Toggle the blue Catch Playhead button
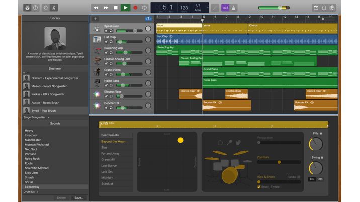The image size is (360, 202). coord(148,19)
